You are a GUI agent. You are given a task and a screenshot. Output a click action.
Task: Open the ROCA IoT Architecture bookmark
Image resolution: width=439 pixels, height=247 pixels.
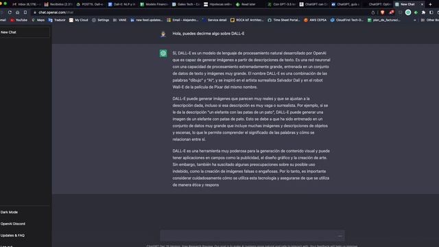tap(247, 20)
